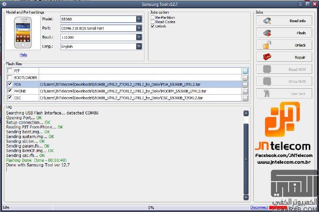
Task: Click the gear icon in title bar
Action: coord(4,4)
